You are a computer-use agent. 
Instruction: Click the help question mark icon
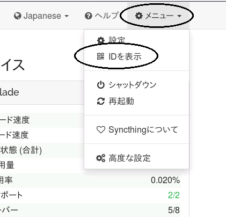tap(89, 16)
